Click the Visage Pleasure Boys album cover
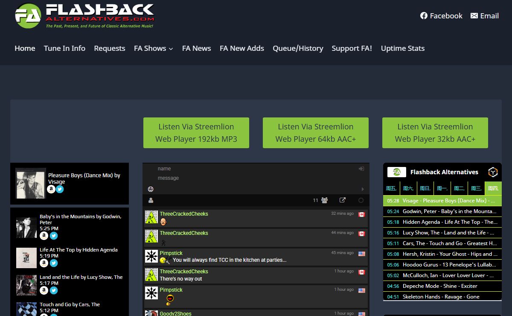Image resolution: width=512 pixels, height=316 pixels. [30, 183]
